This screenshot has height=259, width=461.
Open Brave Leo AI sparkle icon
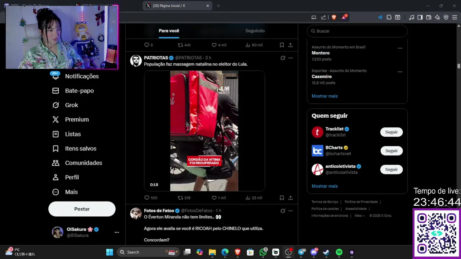[437, 17]
